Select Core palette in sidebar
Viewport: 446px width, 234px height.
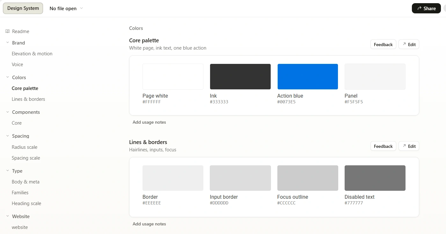coord(25,88)
